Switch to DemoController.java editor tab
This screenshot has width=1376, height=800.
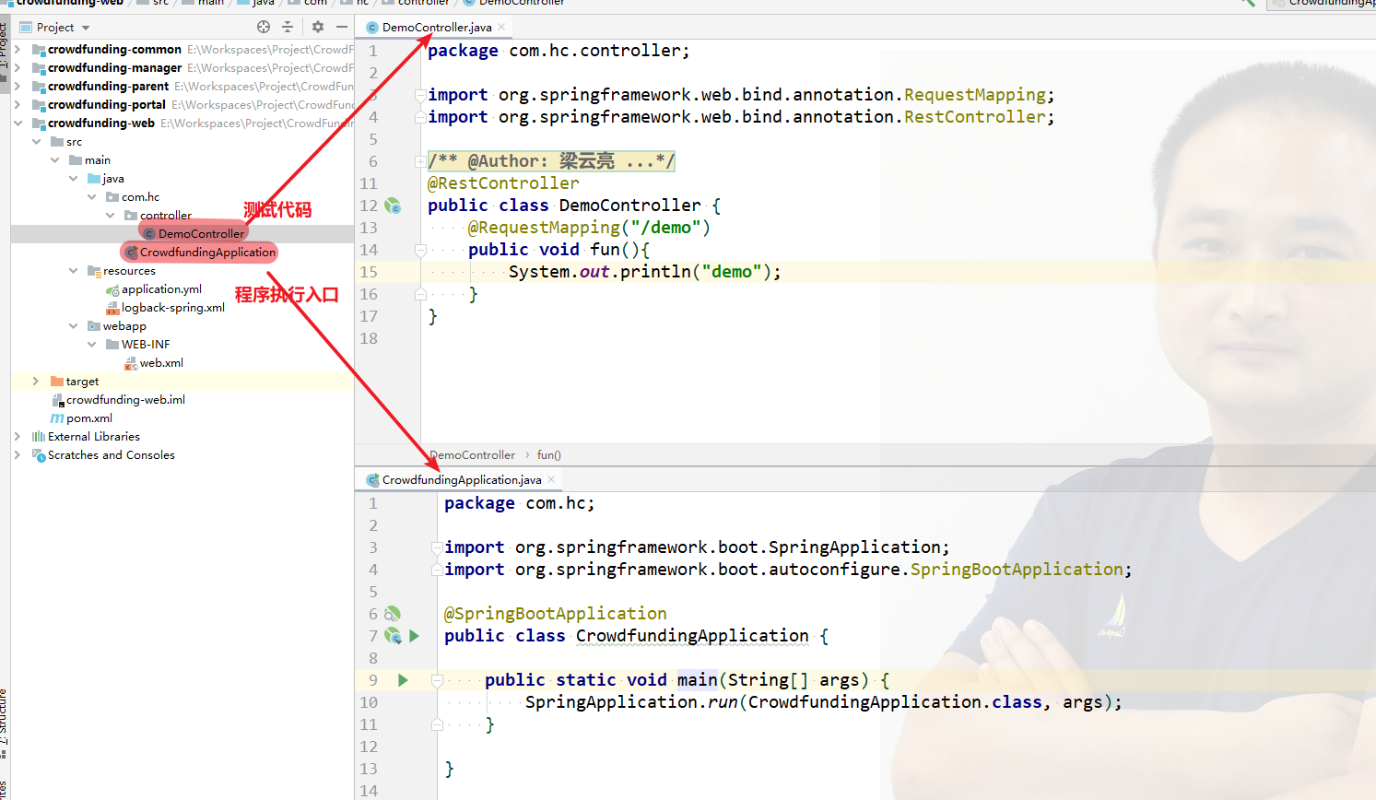[437, 28]
